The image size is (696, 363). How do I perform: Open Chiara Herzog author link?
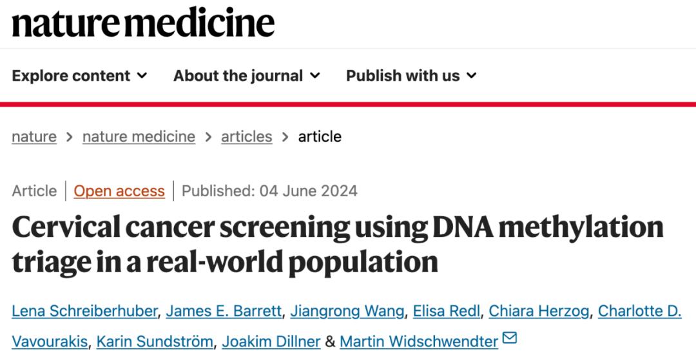point(539,311)
